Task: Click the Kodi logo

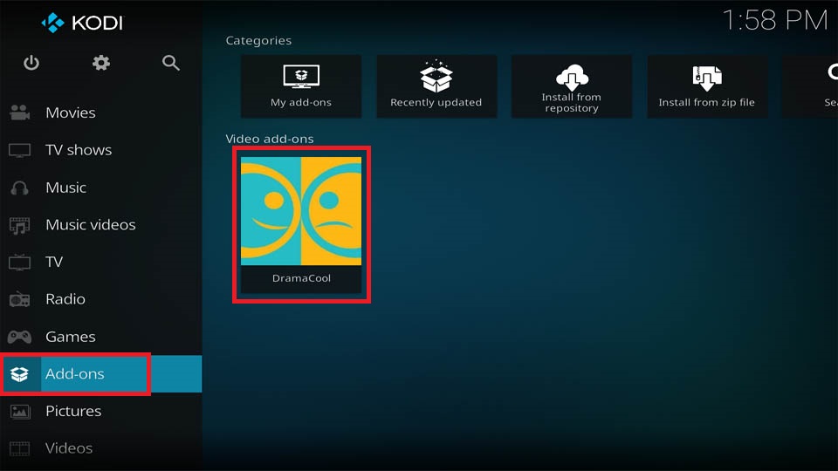Action: 82,23
